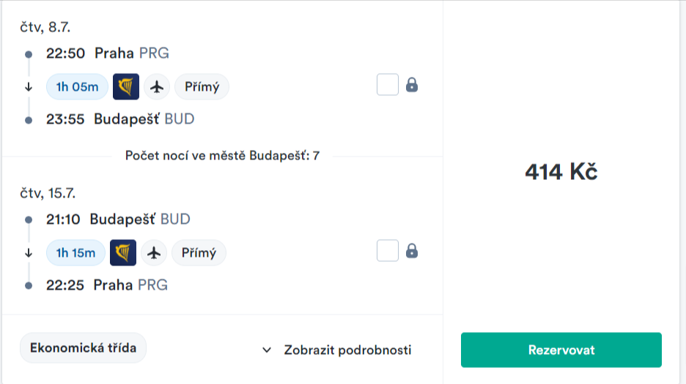Click the airplane icon on Budapešť–Praha flight

(154, 252)
